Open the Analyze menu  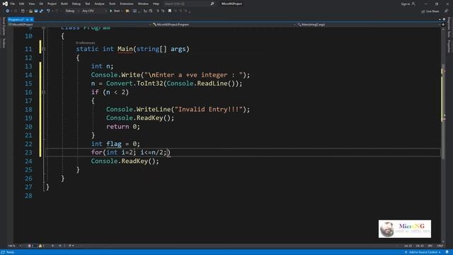pos(99,4)
